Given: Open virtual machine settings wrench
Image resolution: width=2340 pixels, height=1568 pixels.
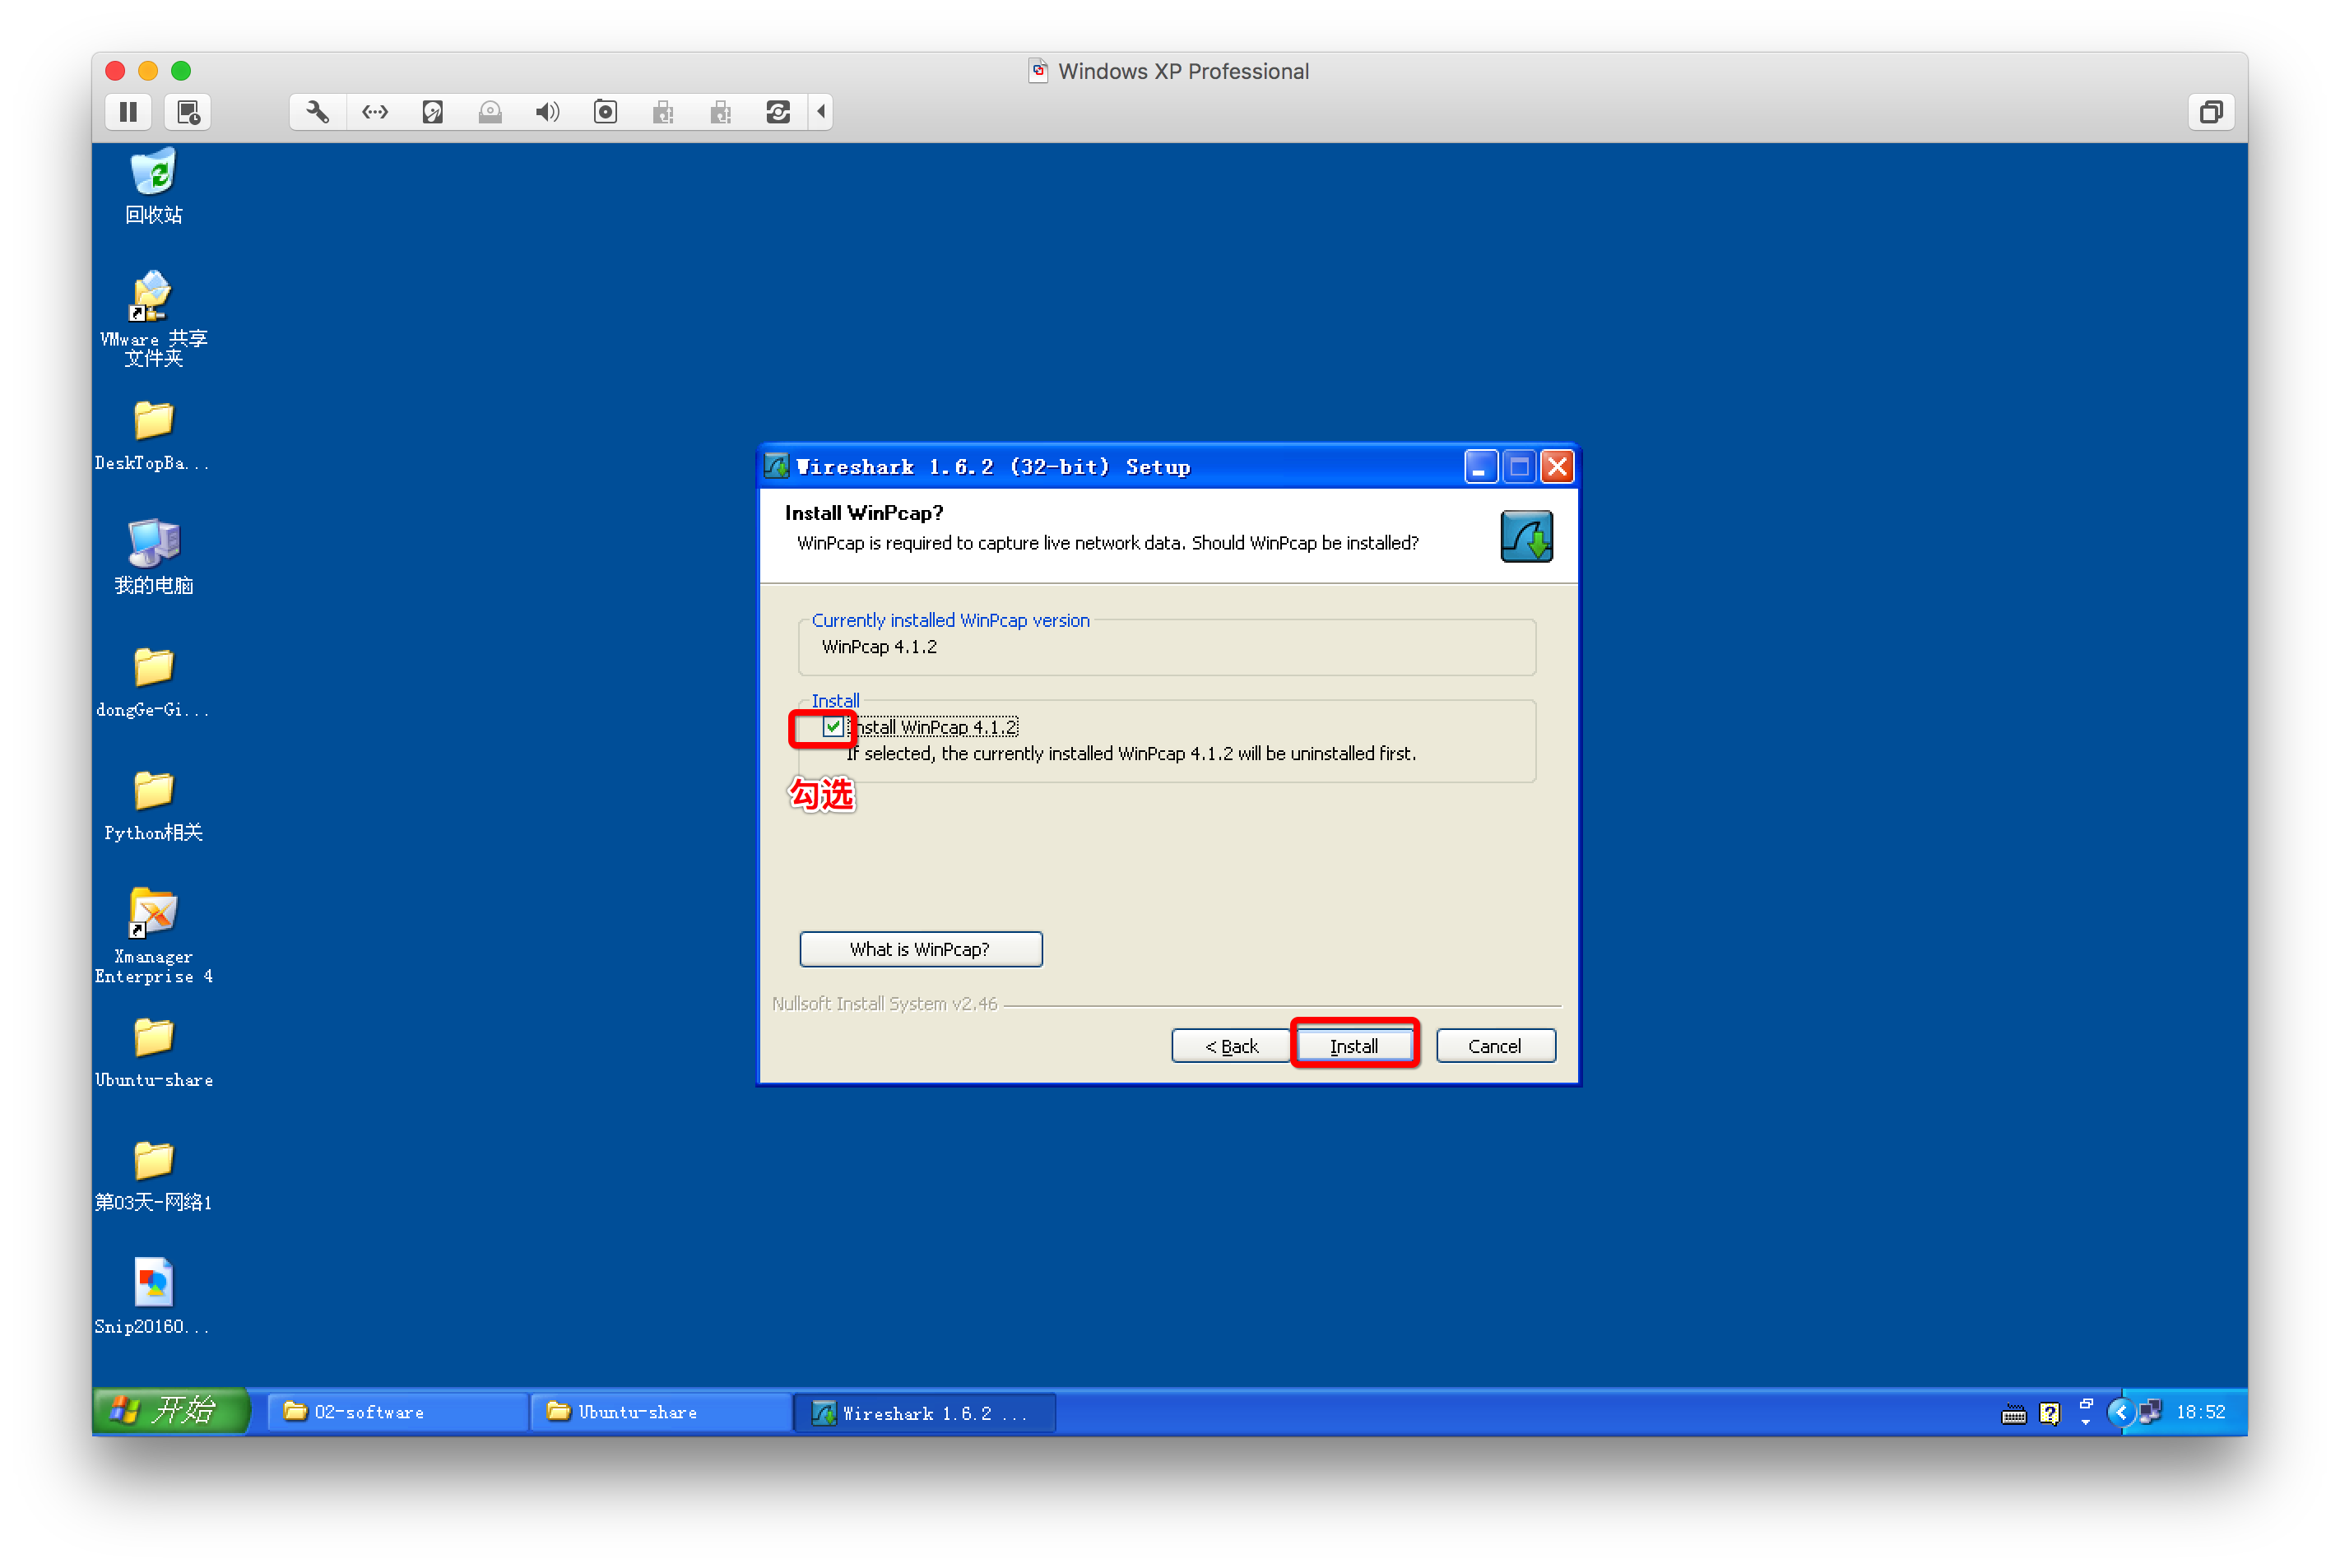Looking at the screenshot, I should [x=317, y=112].
